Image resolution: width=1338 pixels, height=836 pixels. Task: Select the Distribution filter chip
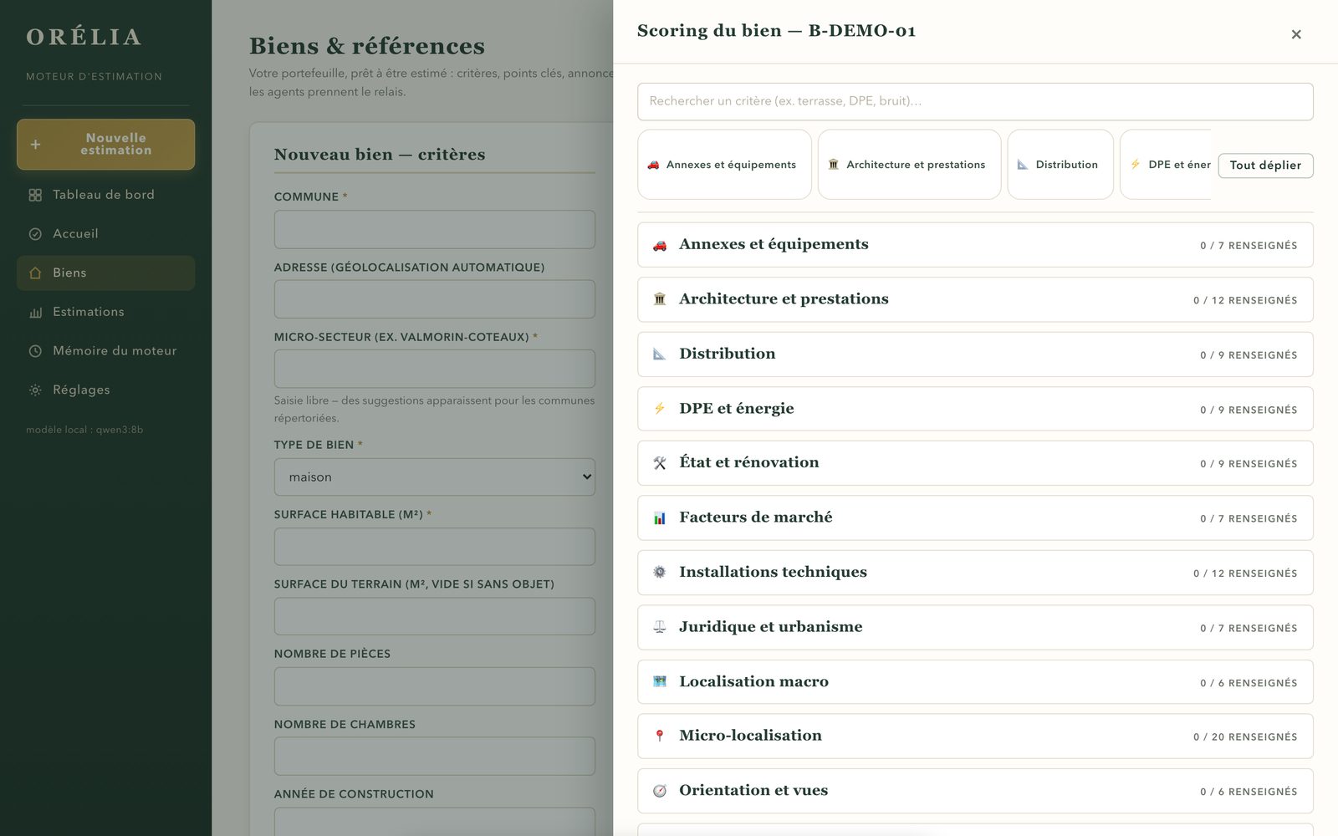(x=1060, y=165)
